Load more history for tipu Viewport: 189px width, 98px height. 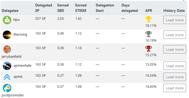pyautogui.click(x=175, y=20)
